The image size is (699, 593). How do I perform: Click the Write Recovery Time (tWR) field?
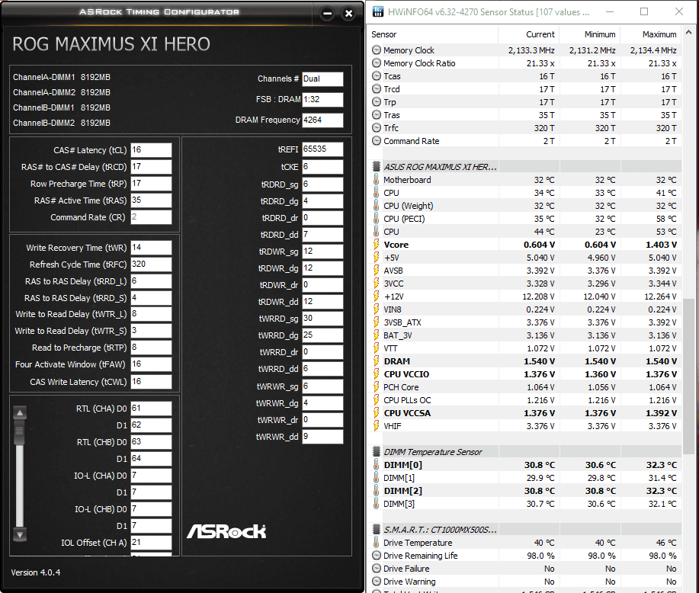click(151, 248)
